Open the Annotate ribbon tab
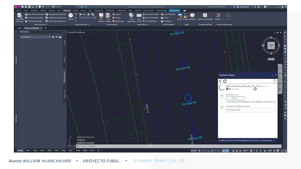The height and width of the screenshot is (169, 301). click(34, 11)
